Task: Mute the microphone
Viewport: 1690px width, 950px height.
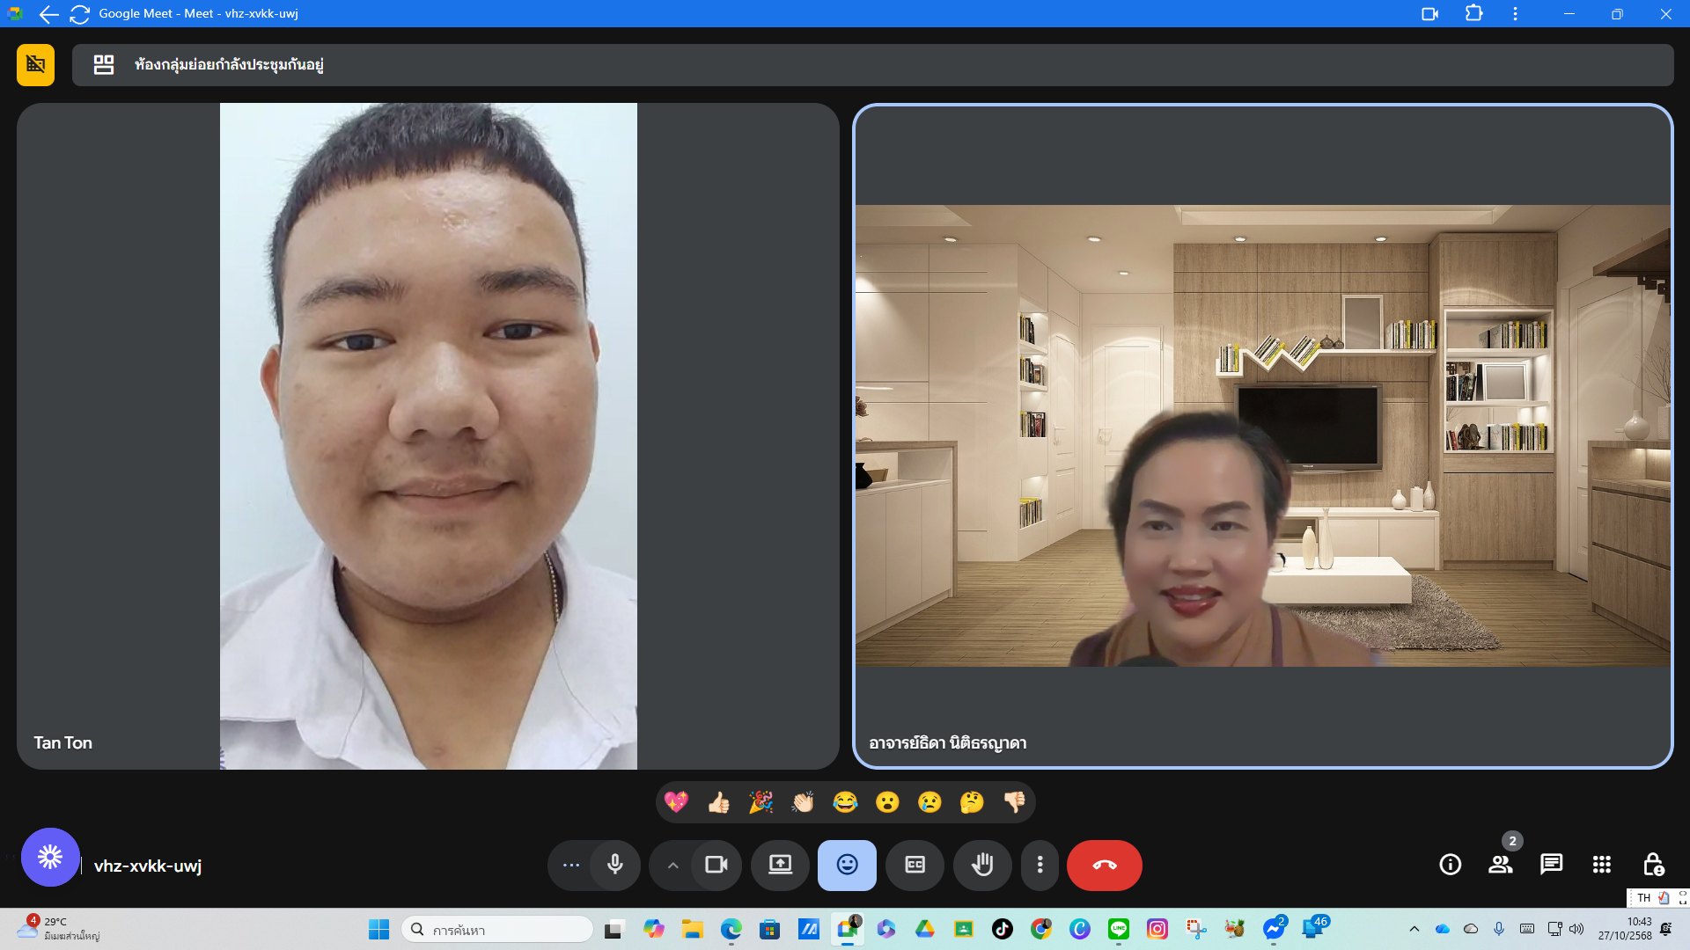Action: [615, 865]
